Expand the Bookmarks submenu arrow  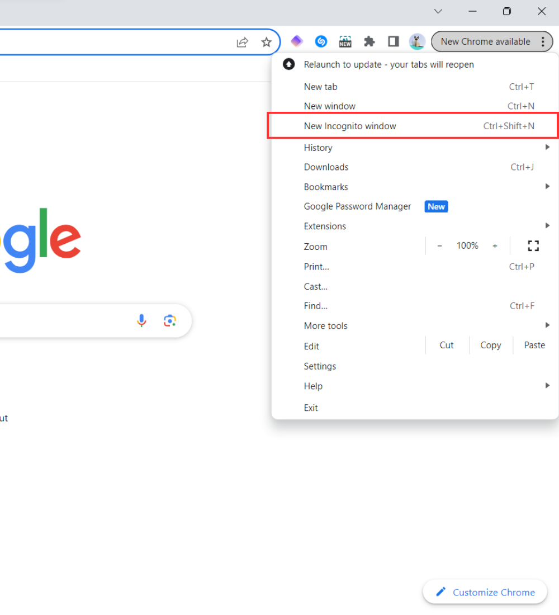pyautogui.click(x=547, y=186)
